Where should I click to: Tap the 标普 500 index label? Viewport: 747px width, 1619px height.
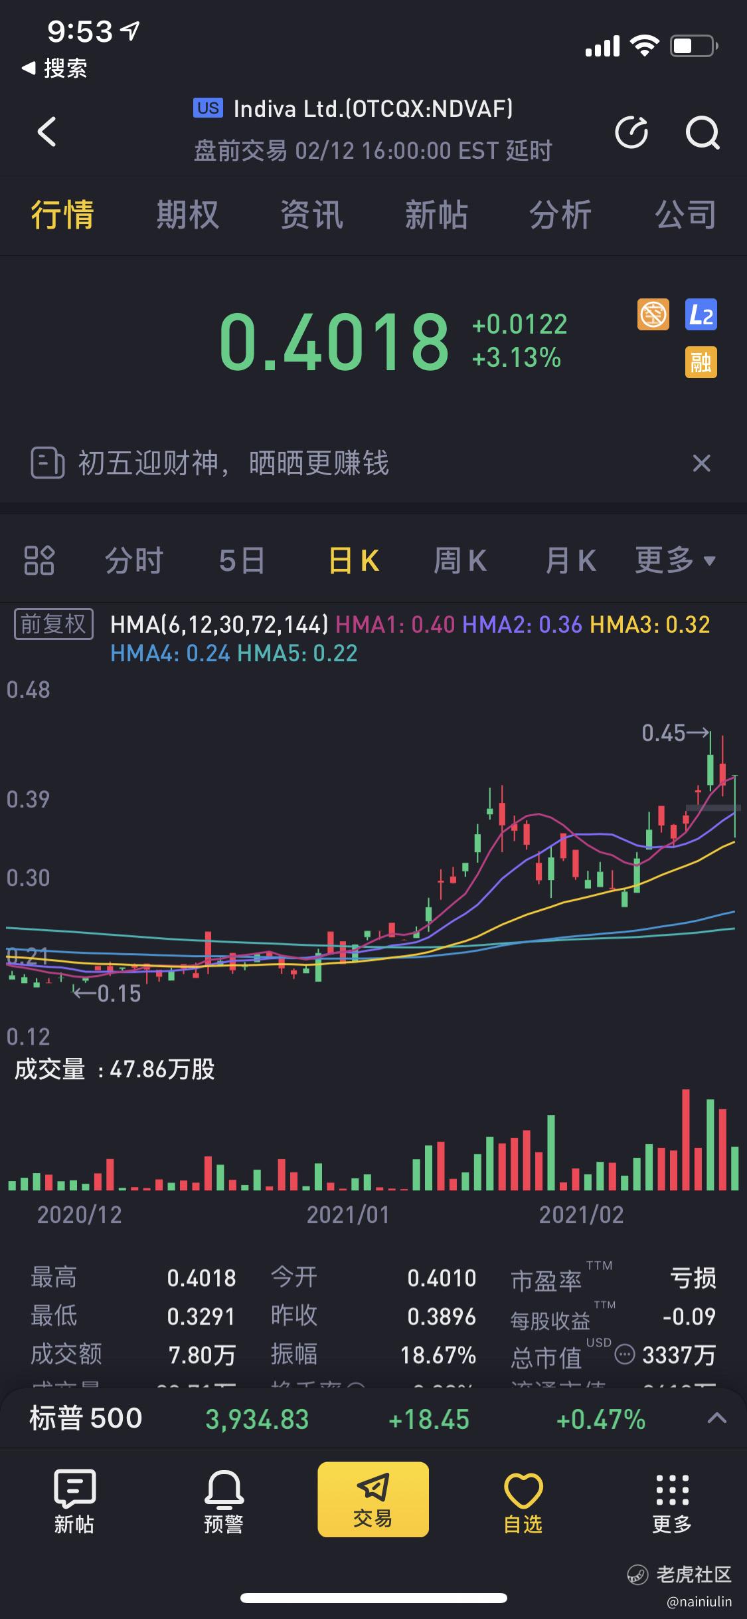86,1418
